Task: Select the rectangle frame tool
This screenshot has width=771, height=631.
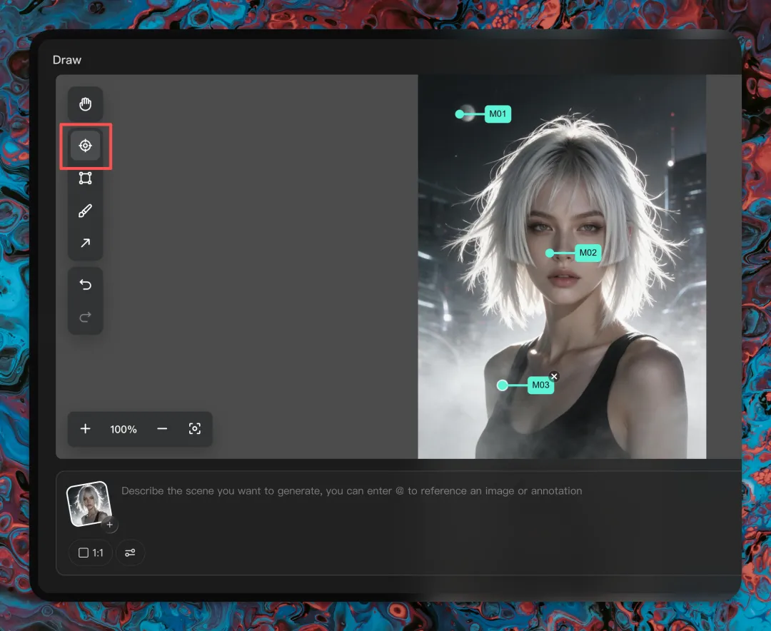Action: pos(85,178)
